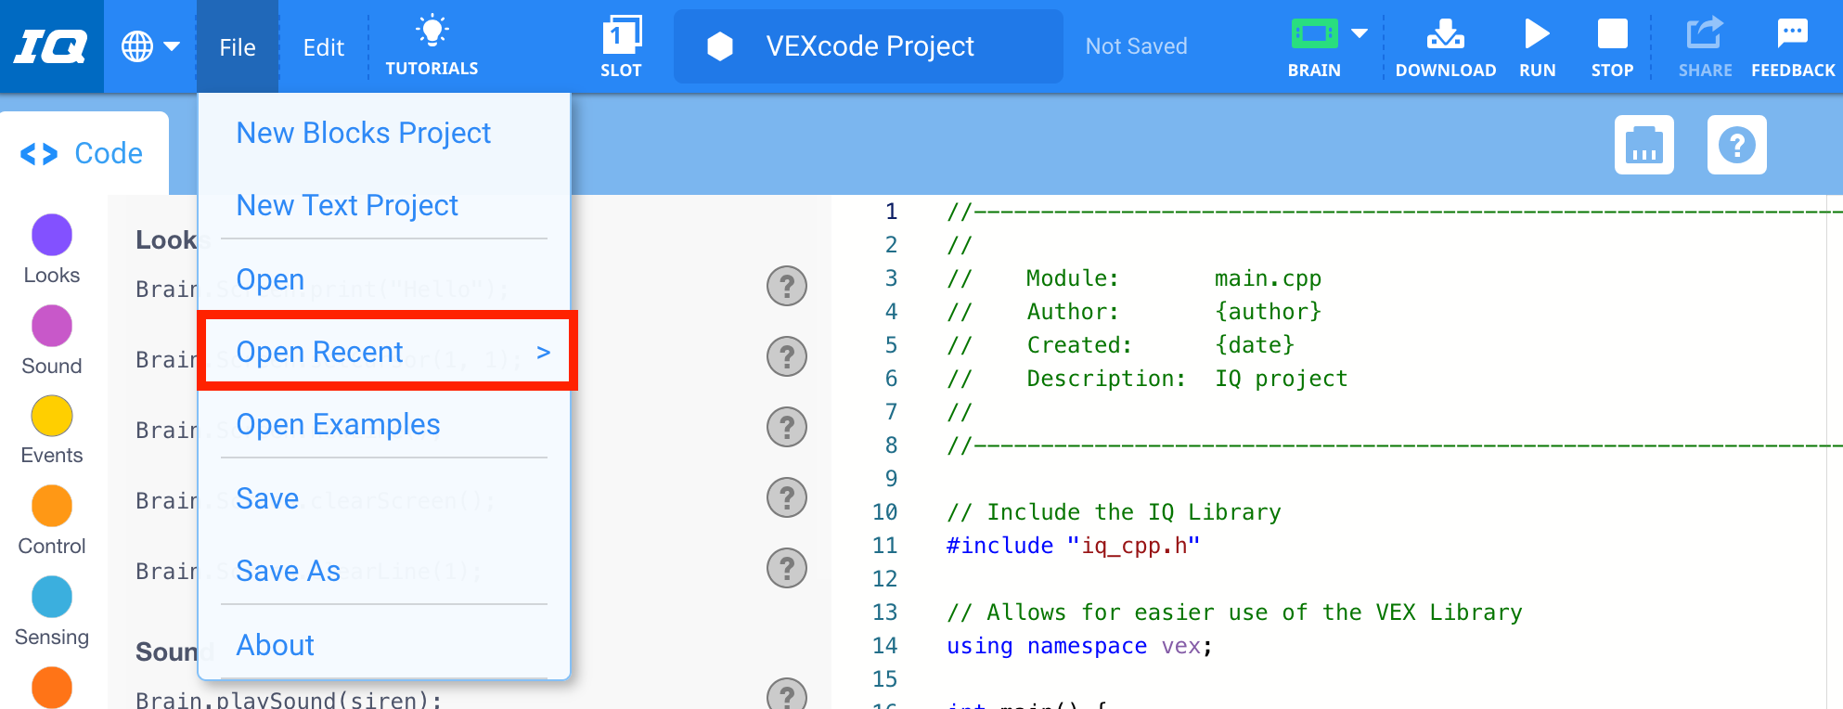Select the orange Control category
Image resolution: width=1843 pixels, height=709 pixels.
(52, 506)
